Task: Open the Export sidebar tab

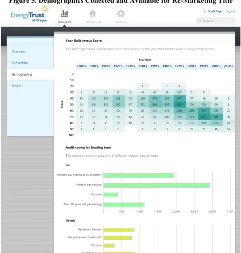Action: [x=30, y=86]
